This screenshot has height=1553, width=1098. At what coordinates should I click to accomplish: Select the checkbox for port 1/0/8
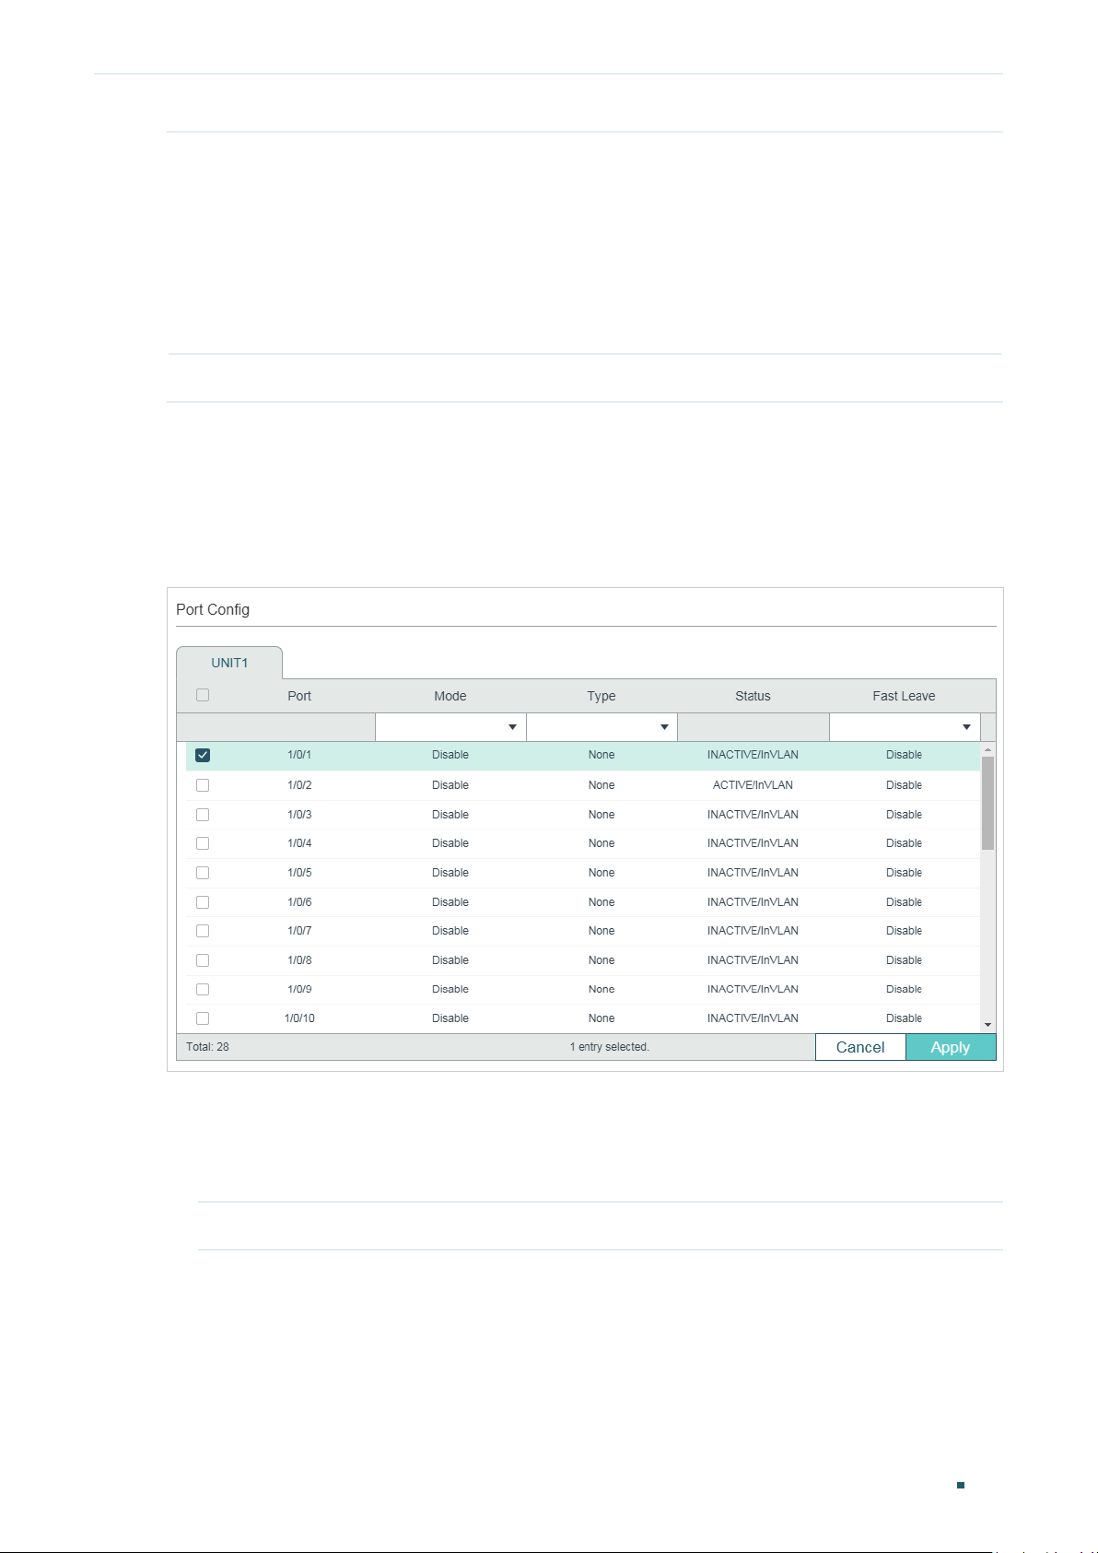(x=203, y=960)
